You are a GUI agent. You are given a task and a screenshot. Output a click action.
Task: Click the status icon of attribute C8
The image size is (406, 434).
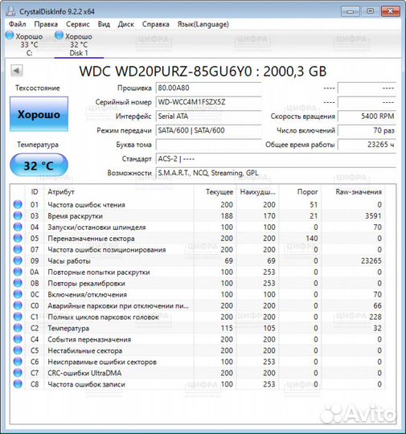[x=18, y=384]
